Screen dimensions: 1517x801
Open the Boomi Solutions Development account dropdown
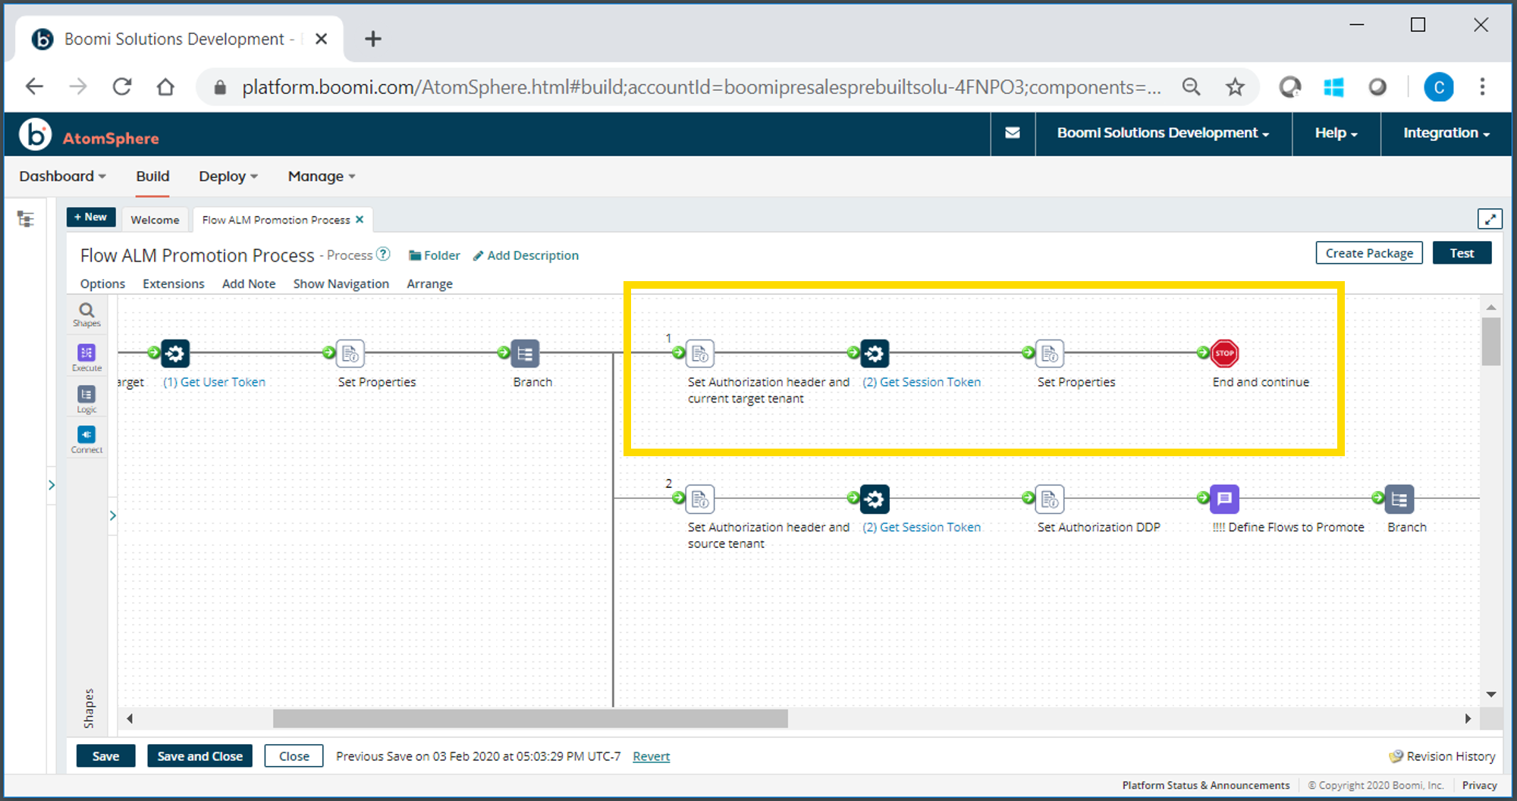1161,133
